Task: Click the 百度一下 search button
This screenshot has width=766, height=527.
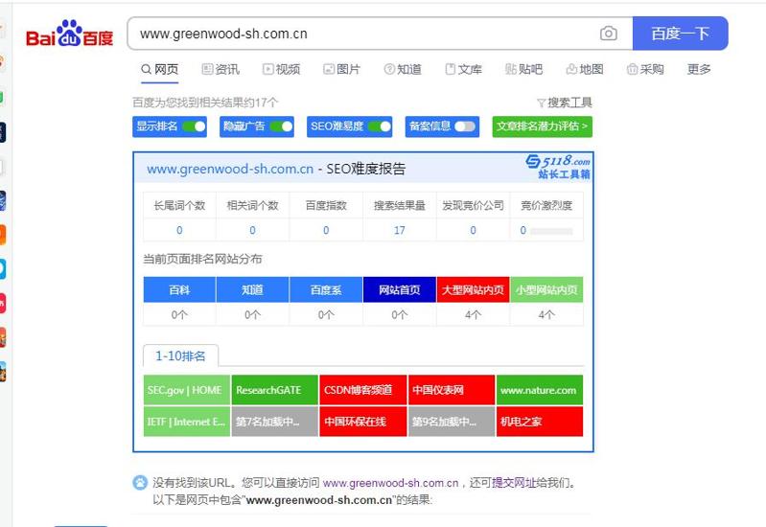Action: click(x=680, y=34)
